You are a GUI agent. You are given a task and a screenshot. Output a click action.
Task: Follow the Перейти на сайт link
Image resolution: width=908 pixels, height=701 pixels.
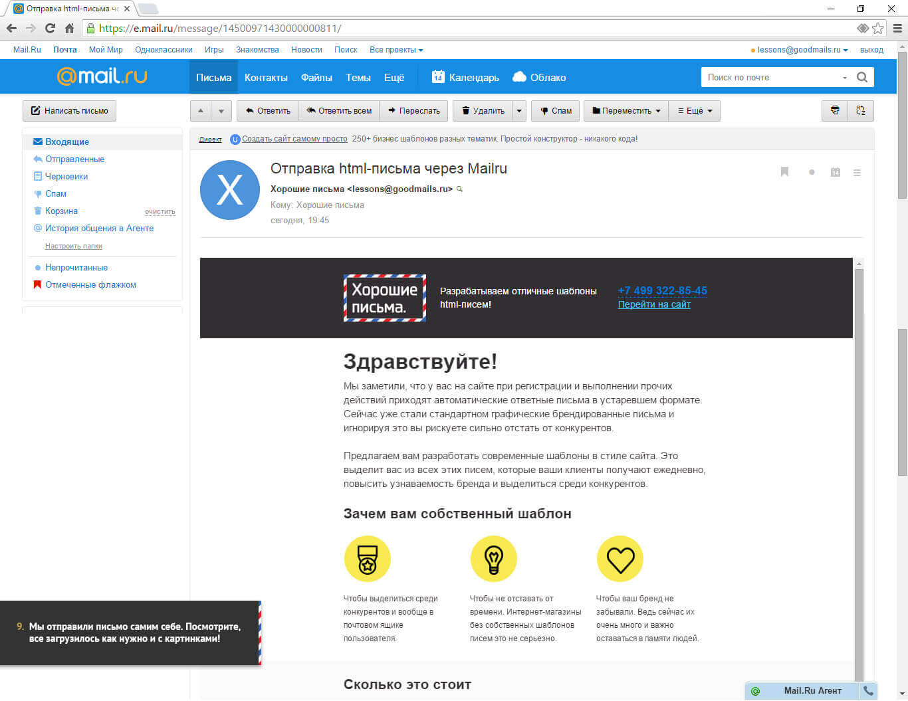click(x=654, y=304)
